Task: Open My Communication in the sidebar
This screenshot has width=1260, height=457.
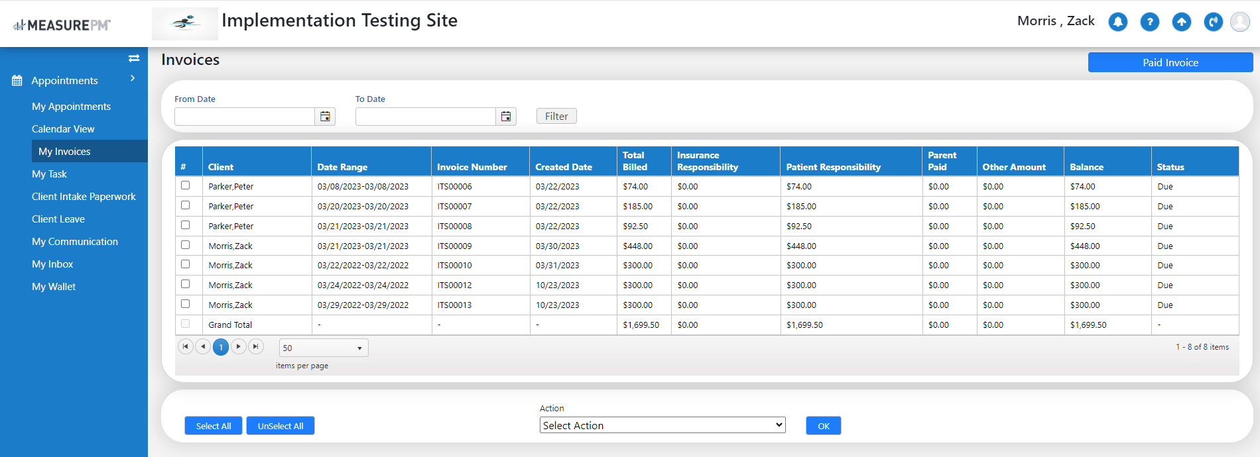Action: (x=75, y=242)
